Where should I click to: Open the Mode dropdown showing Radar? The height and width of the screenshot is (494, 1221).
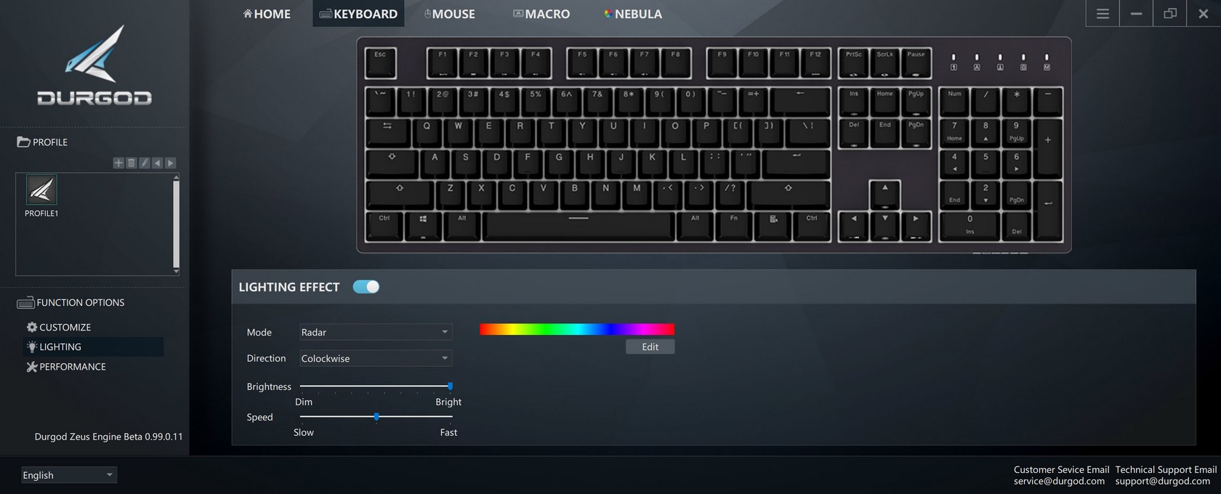click(x=376, y=332)
